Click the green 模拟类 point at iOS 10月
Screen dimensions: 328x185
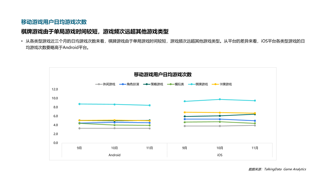[220, 122]
